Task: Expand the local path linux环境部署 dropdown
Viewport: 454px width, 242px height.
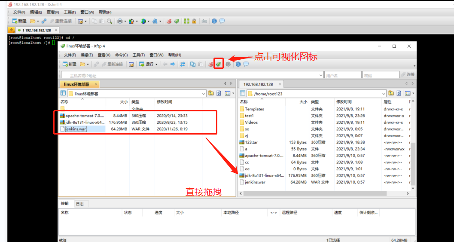Action: tap(204, 94)
